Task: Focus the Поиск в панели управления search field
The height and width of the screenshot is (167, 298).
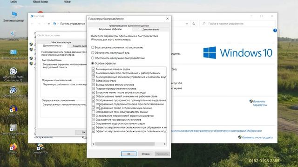Action: [x=237, y=24]
